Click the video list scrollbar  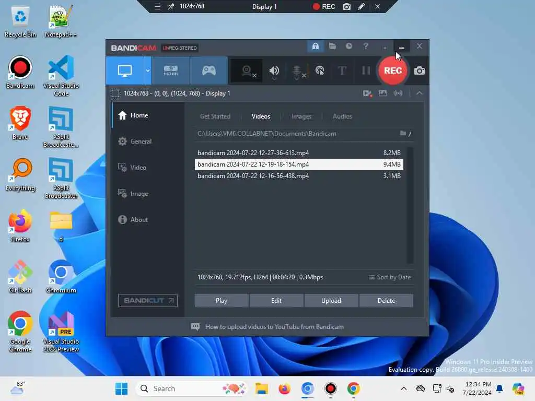click(410, 205)
